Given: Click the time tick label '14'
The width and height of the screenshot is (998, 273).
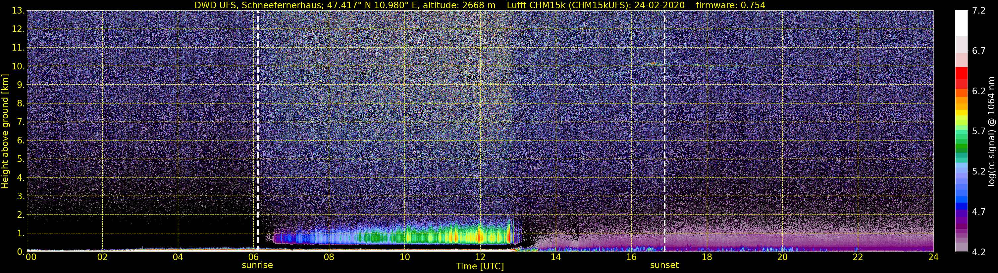Looking at the screenshot, I should 555,257.
